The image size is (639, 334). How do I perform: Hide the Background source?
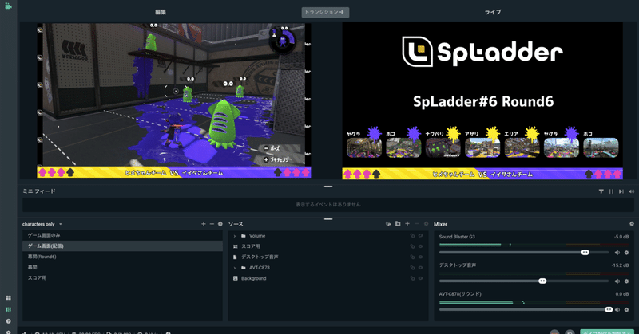point(421,278)
